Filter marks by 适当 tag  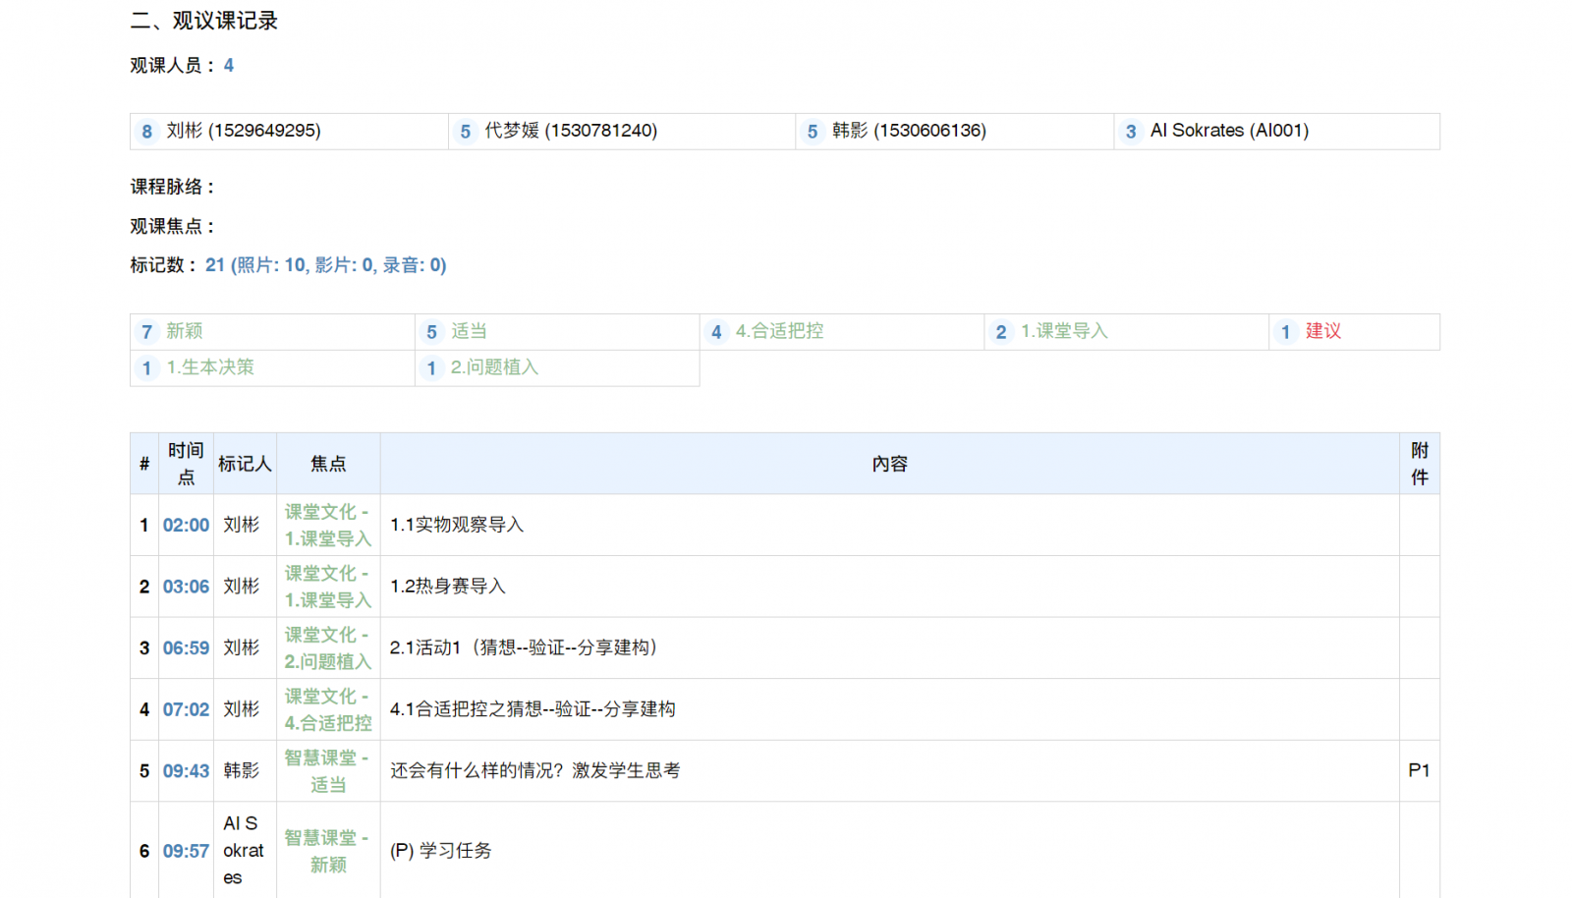pos(469,331)
